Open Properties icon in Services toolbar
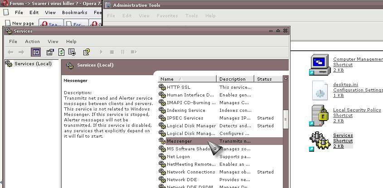The width and height of the screenshot is (383, 188). [50, 52]
